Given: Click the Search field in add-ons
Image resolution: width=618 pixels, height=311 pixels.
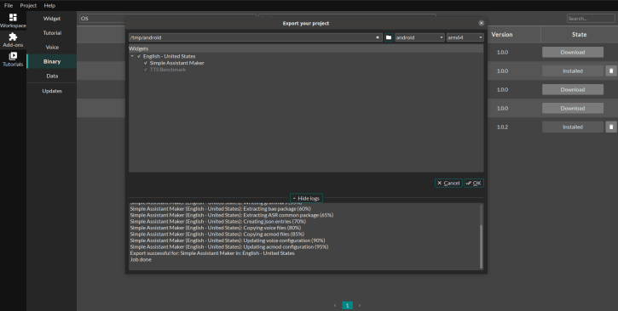Looking at the screenshot, I should tap(591, 19).
